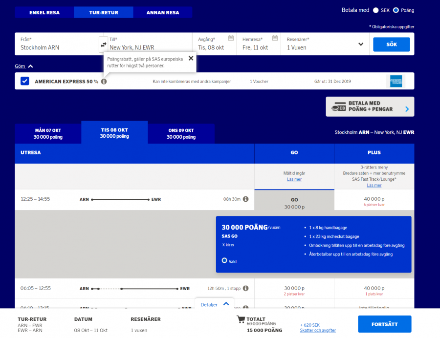Close the Poängrabatt tooltip popup
Image resolution: width=440 pixels, height=338 pixels.
pyautogui.click(x=191, y=58)
